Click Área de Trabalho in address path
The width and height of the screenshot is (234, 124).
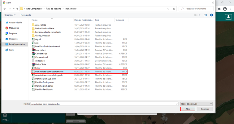coord(54,9)
